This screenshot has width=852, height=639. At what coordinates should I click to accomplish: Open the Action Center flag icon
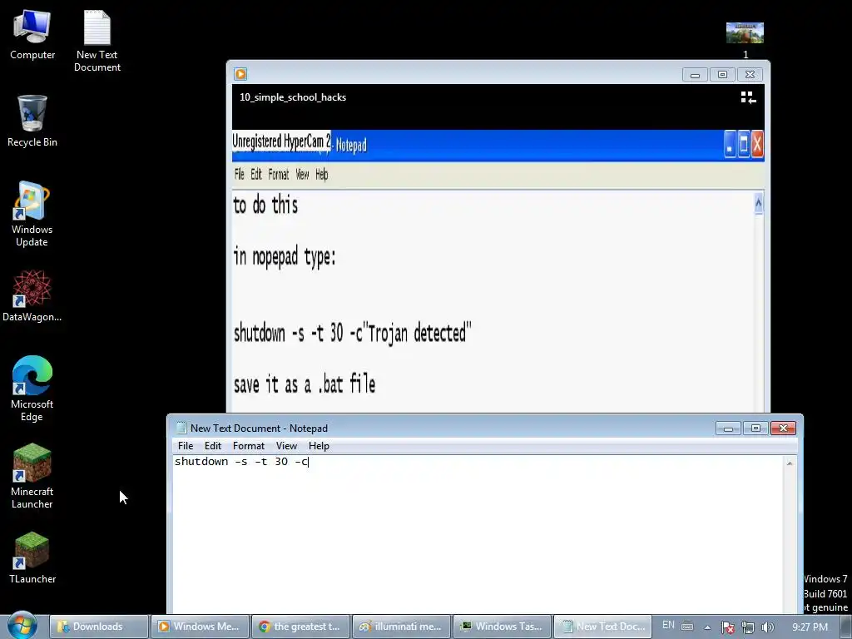click(727, 627)
